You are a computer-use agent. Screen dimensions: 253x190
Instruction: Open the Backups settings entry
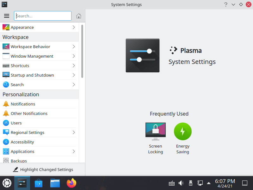coord(39,161)
